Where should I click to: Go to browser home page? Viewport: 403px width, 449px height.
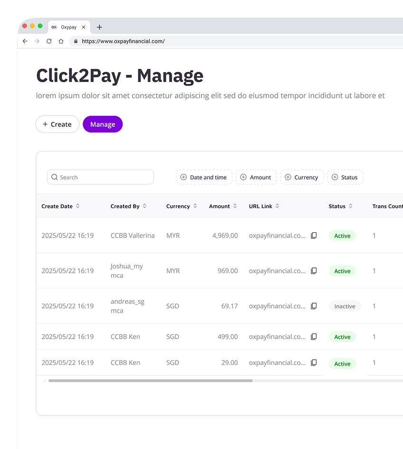(61, 41)
